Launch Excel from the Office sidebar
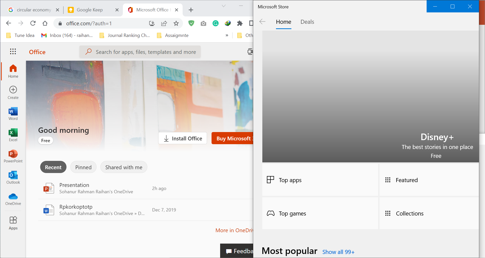Screen dimensions: 485x258 [x=13, y=135]
